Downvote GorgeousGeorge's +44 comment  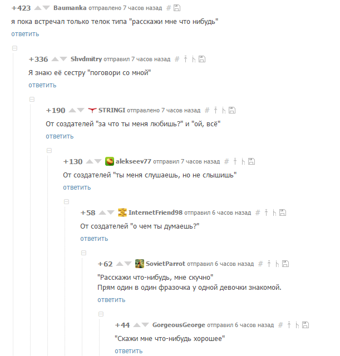[145, 325]
